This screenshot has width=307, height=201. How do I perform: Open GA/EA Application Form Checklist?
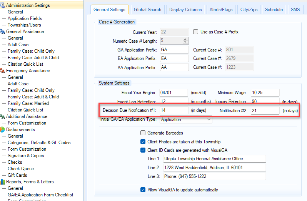(x=40, y=195)
